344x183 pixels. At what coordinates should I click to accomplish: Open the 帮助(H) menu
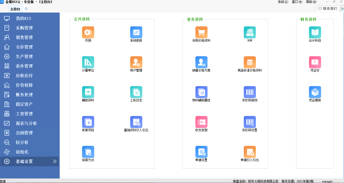[311, 2]
